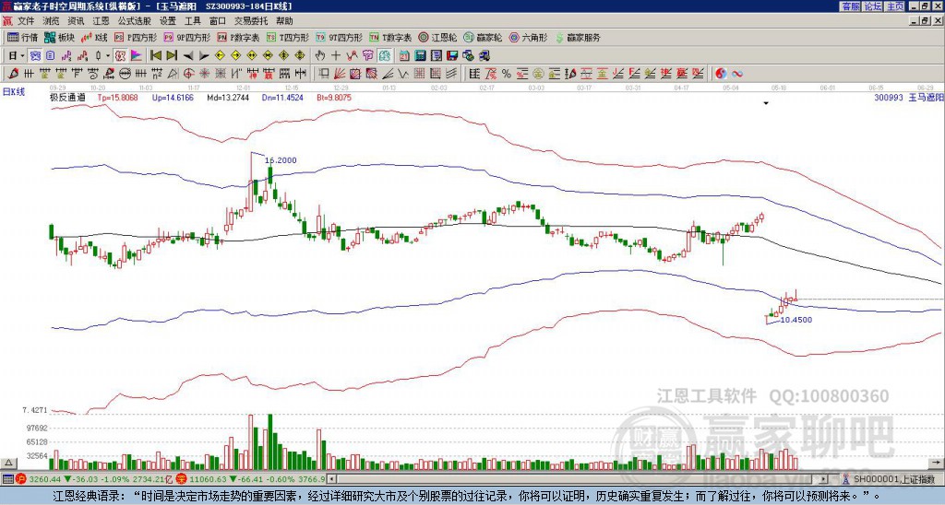
Task: Open the 交易委托 menu
Action: tap(251, 21)
